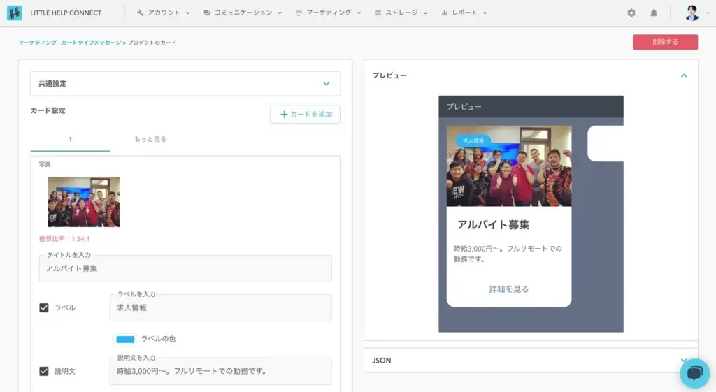Click the Little Help Connect logo icon
This screenshot has height=392, width=716.
[x=14, y=13]
